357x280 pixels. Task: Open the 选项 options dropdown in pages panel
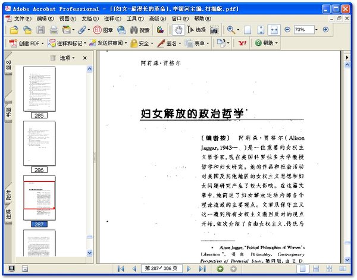click(x=67, y=58)
